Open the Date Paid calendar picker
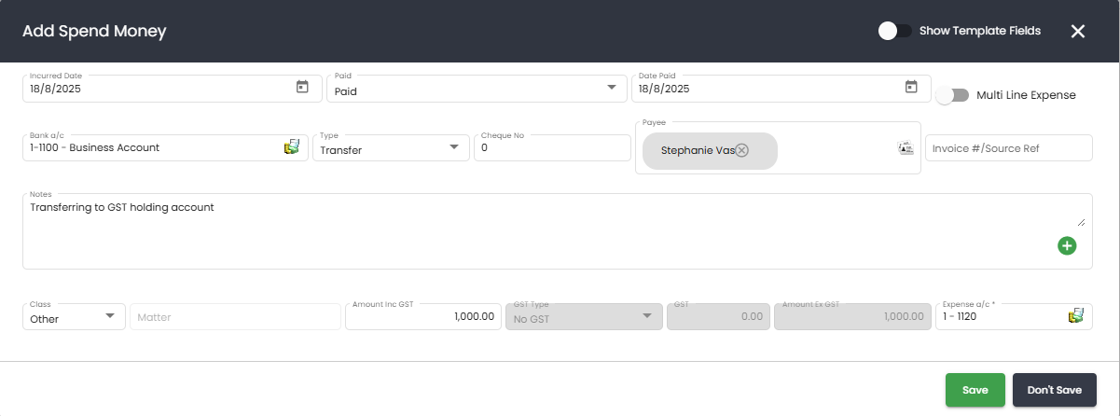The width and height of the screenshot is (1120, 416). coord(911,87)
